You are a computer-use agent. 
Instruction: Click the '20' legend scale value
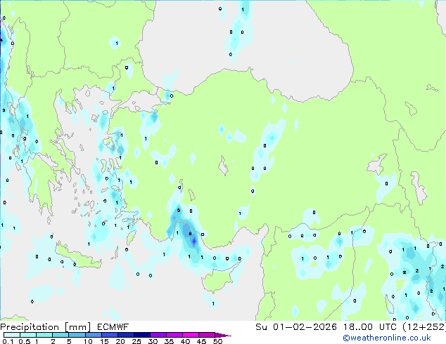point(120,341)
